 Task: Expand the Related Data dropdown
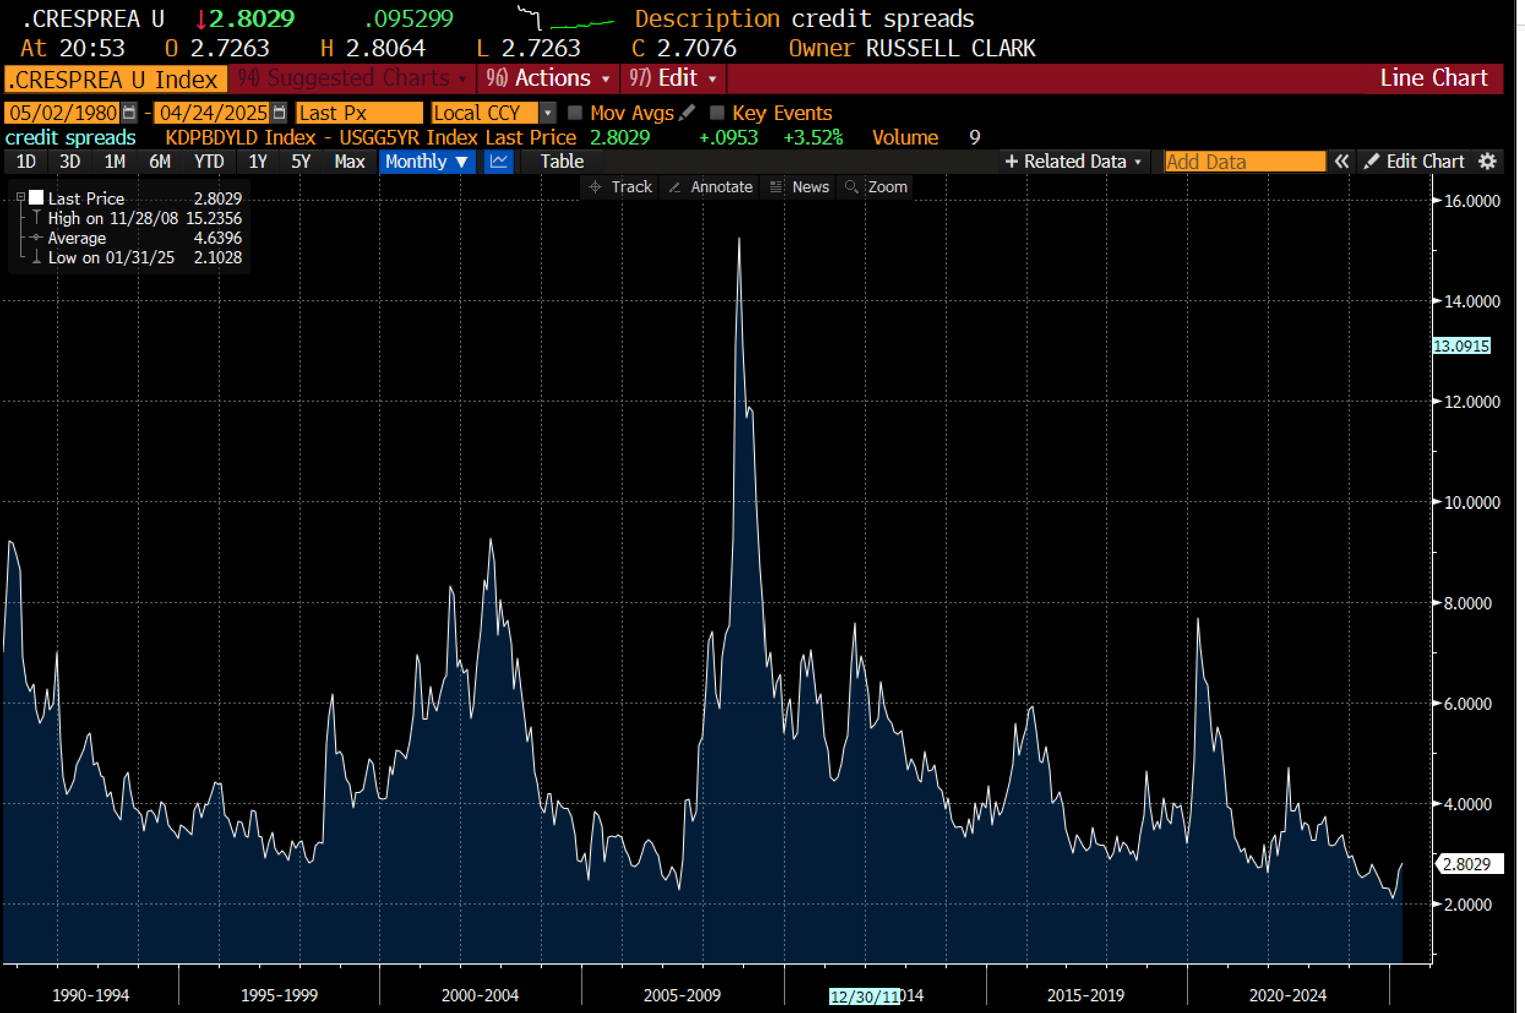(x=1074, y=162)
